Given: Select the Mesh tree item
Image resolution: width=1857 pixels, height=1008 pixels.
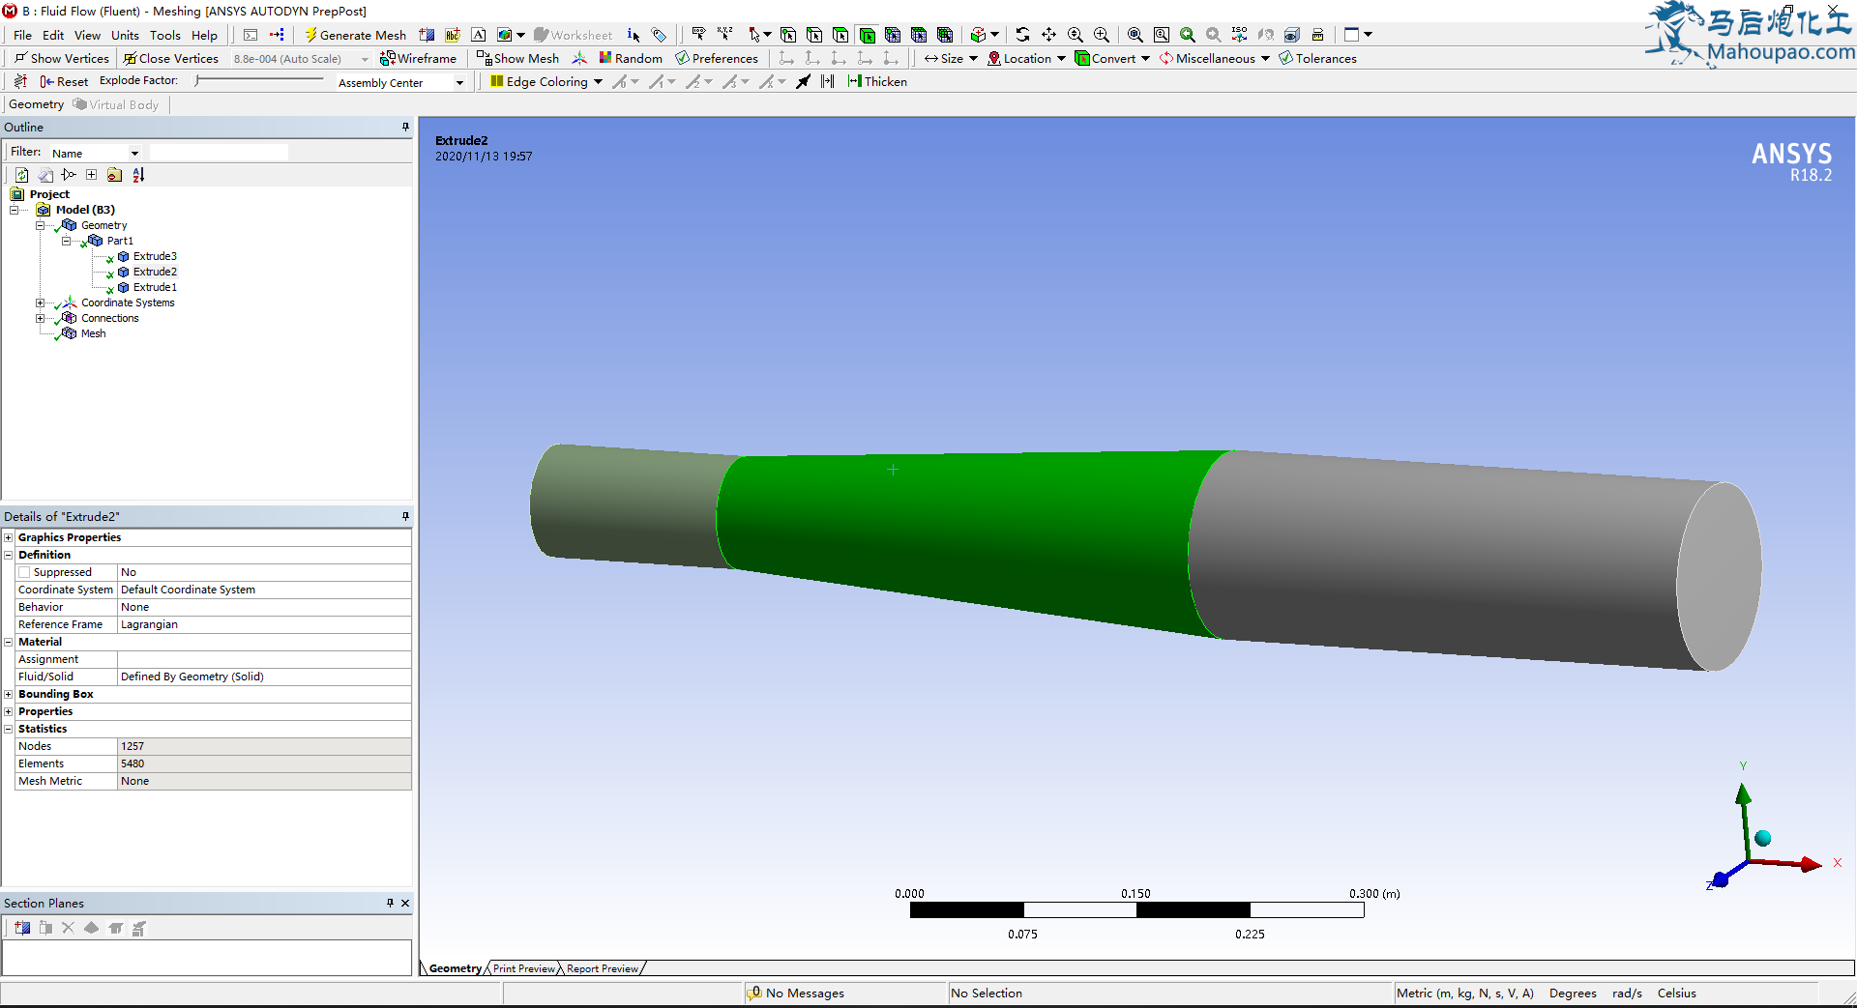Looking at the screenshot, I should pos(93,333).
